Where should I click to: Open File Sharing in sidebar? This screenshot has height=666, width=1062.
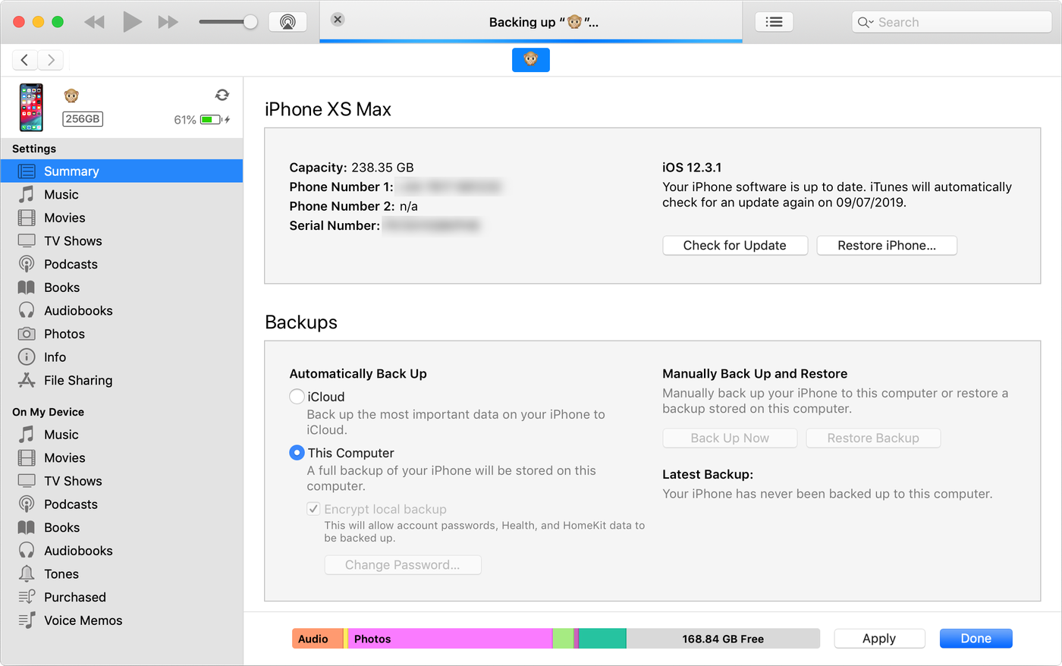77,380
